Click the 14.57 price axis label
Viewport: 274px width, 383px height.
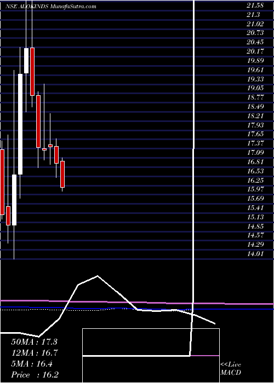[x=255, y=235]
